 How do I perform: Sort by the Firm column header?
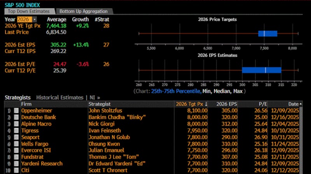point(26,104)
